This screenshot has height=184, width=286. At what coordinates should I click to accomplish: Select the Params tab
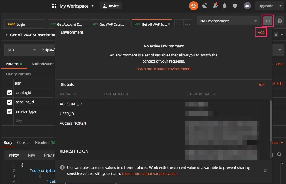pos(14,64)
